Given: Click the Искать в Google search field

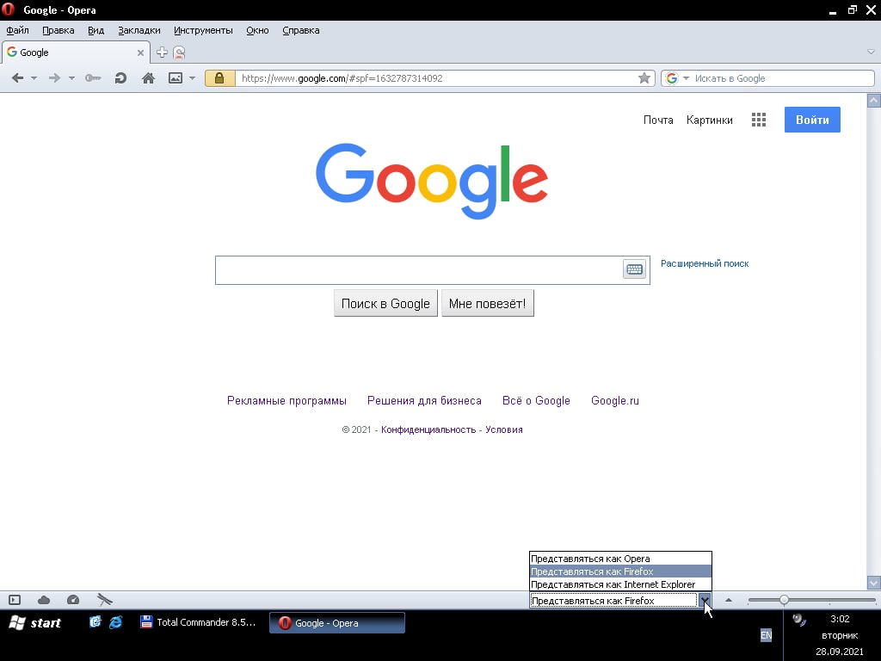Looking at the screenshot, I should (x=782, y=78).
